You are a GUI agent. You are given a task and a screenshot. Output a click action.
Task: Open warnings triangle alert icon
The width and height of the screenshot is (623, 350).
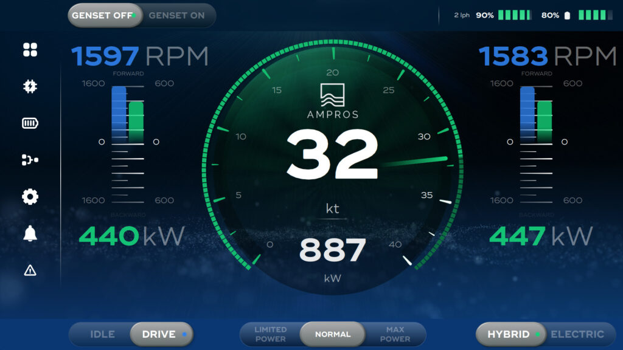tap(30, 270)
